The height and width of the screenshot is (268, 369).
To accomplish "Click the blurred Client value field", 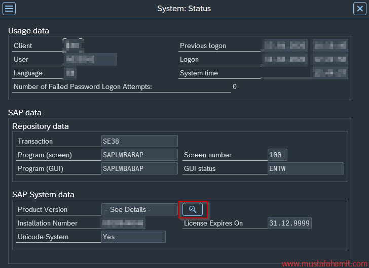I will pos(73,46).
